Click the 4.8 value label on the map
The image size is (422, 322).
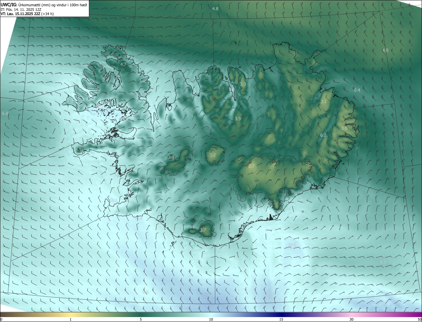click(215, 9)
